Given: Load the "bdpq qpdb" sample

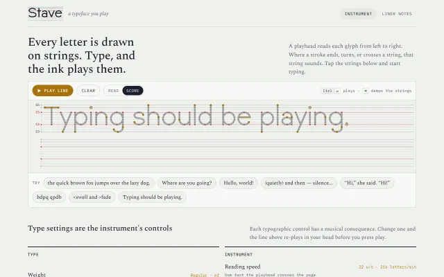Looking at the screenshot, I should tap(49, 197).
